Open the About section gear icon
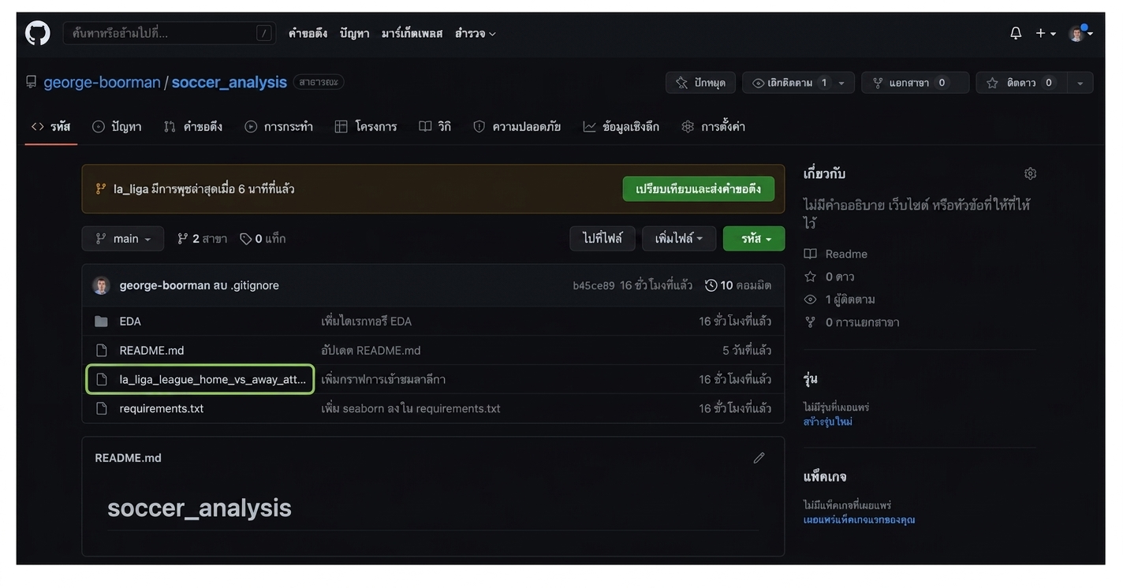The image size is (1123, 588). [1030, 173]
